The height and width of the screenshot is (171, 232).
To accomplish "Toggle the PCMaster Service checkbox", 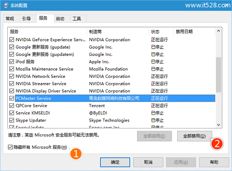I will click(x=12, y=98).
